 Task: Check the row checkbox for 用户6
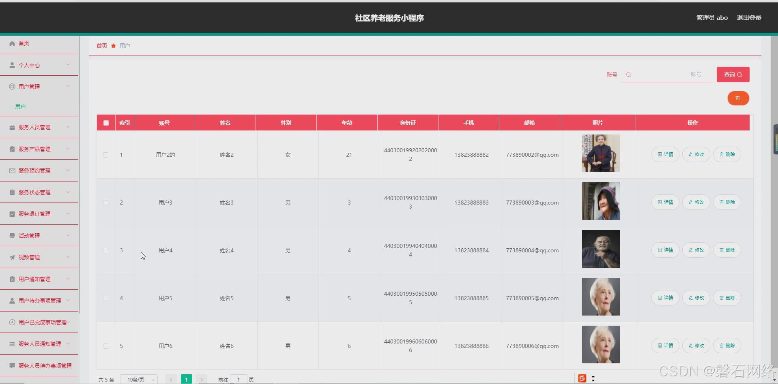coord(105,346)
